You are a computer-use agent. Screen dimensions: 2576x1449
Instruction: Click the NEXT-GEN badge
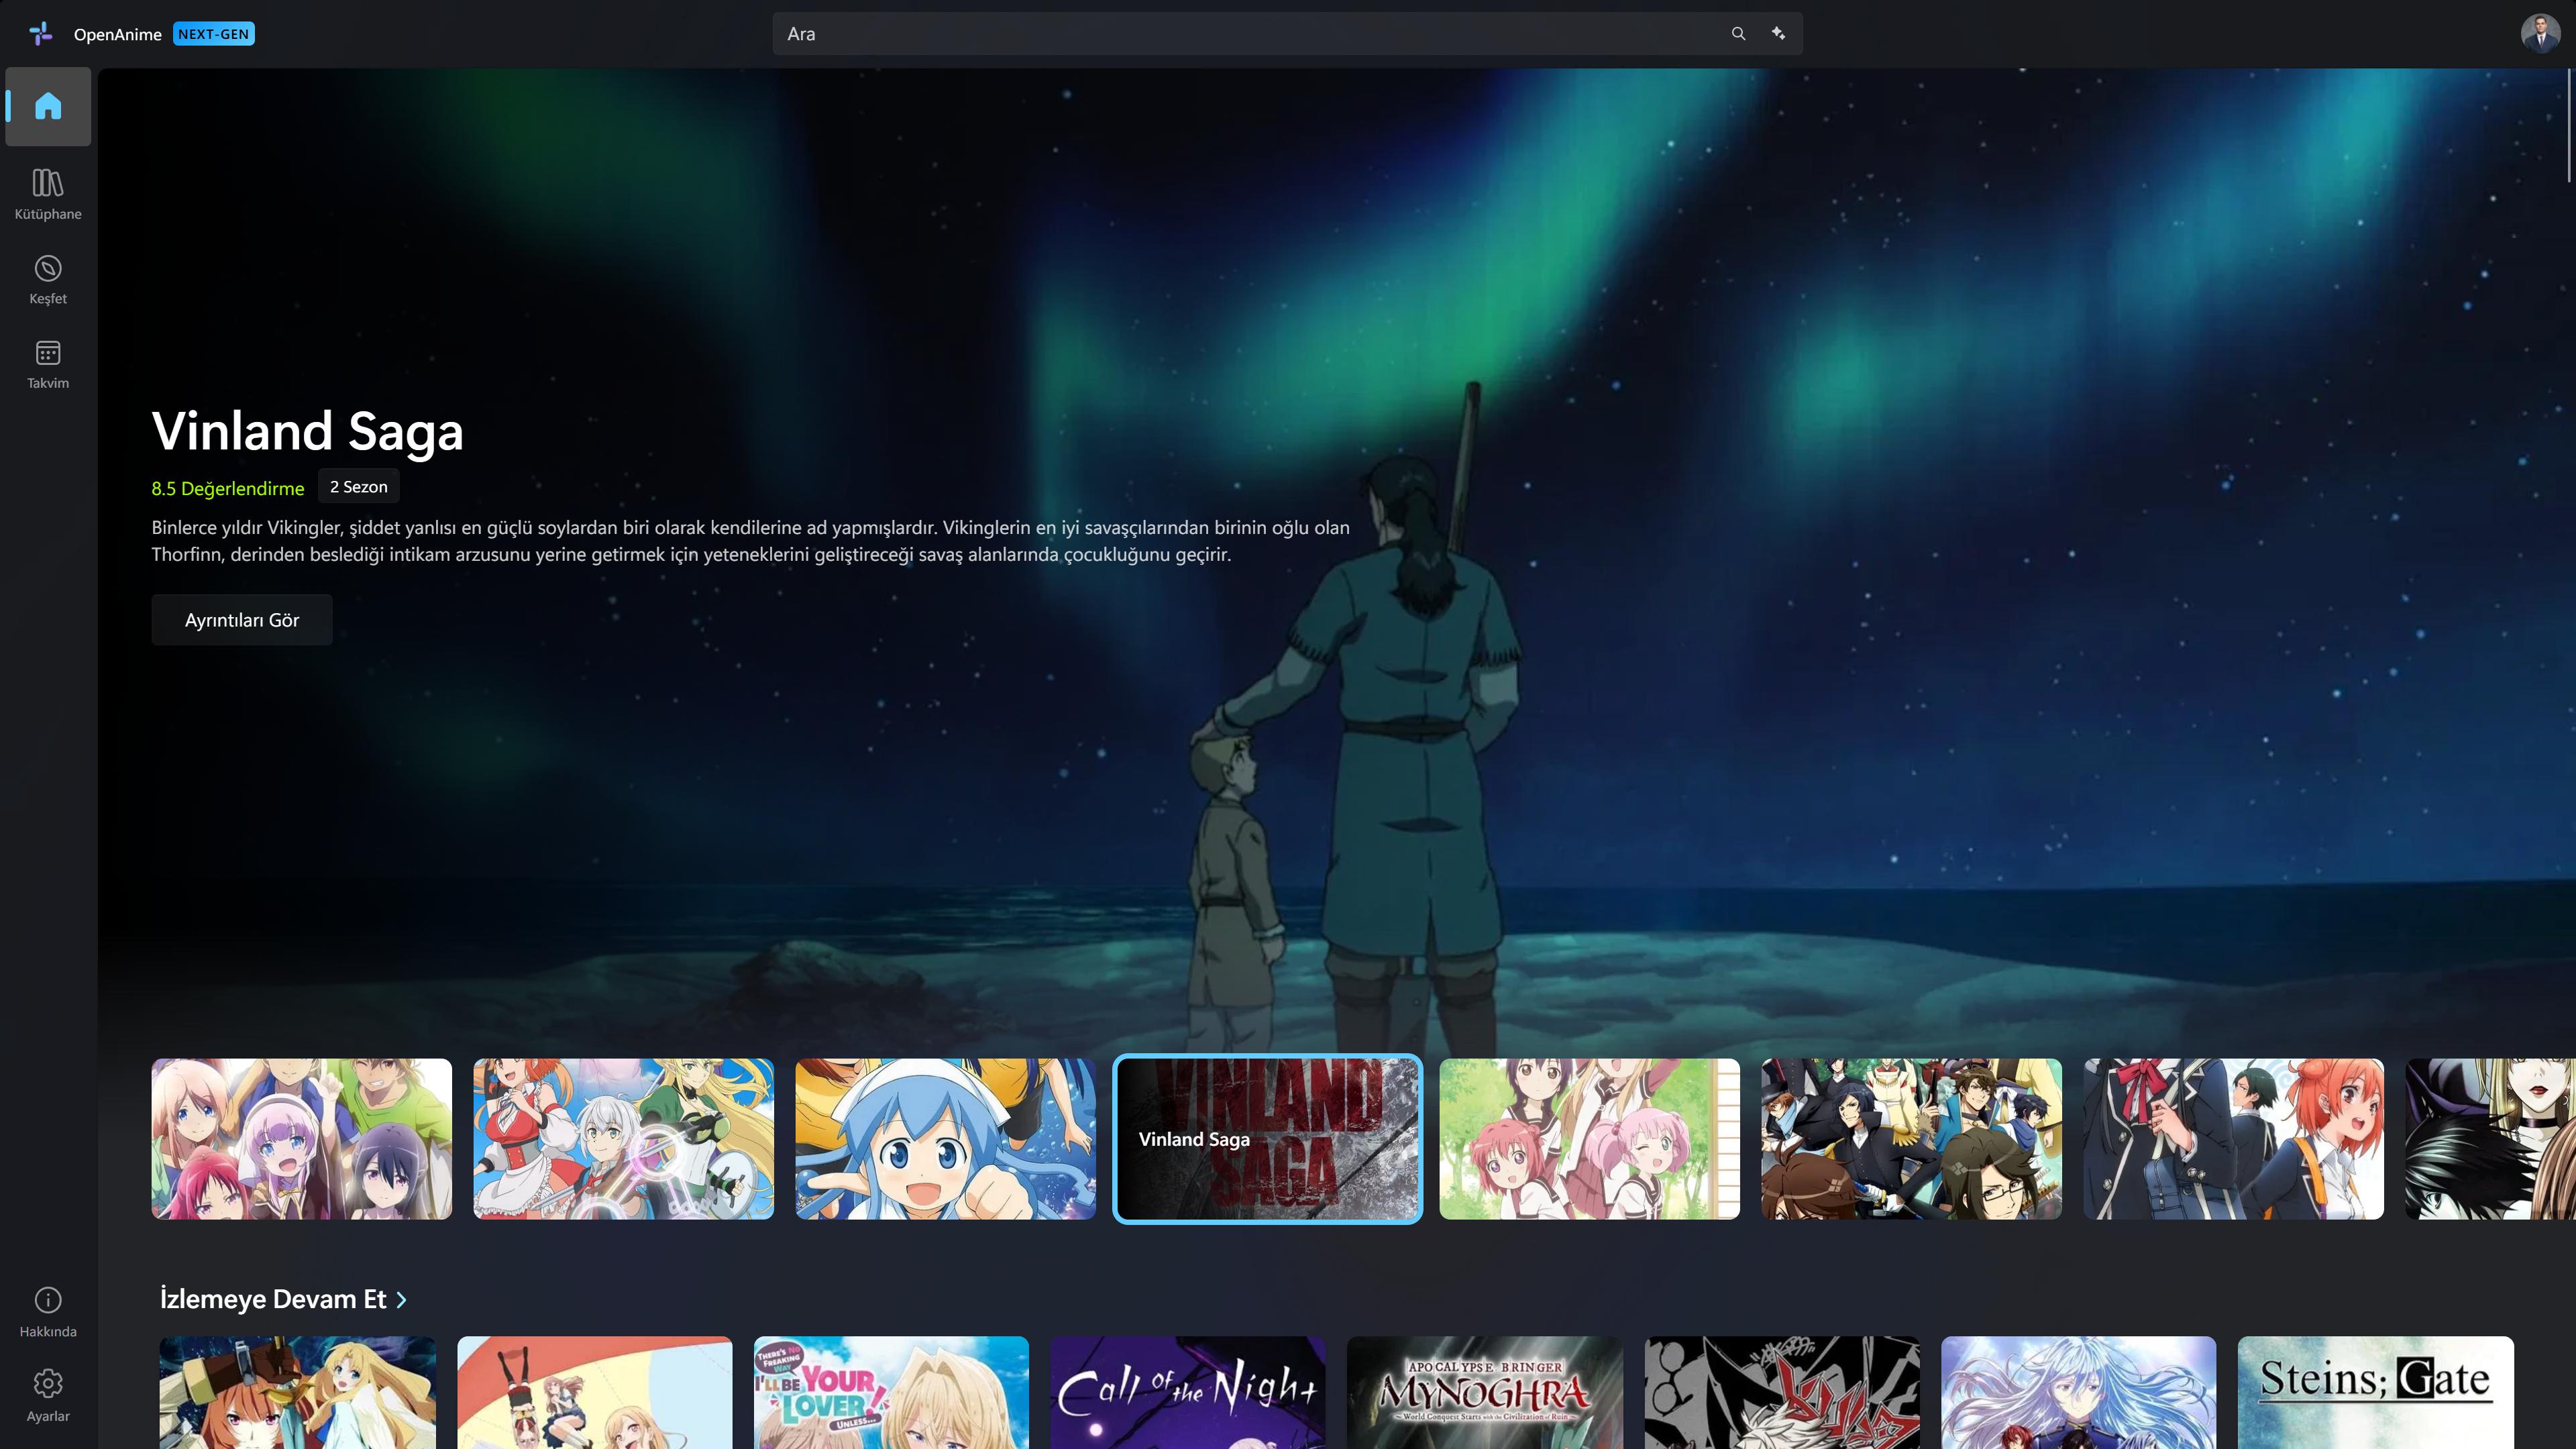click(214, 34)
